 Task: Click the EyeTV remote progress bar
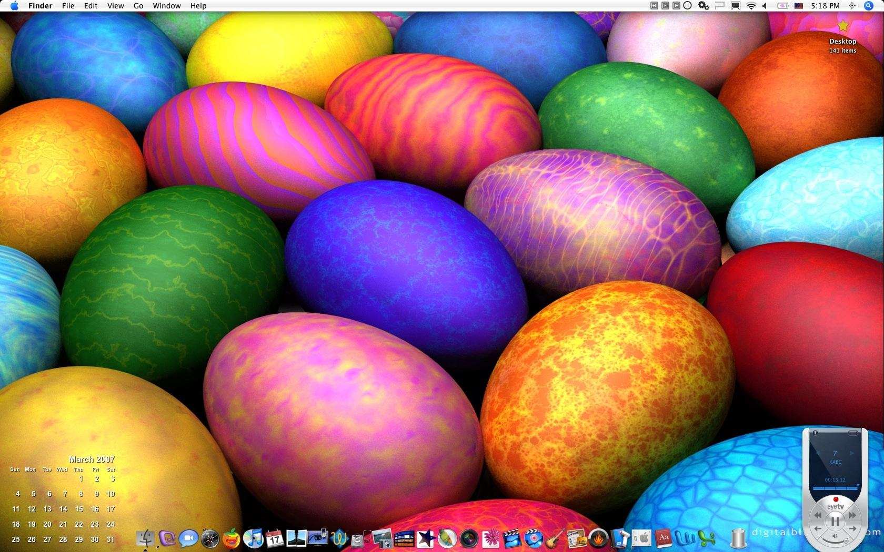point(835,488)
